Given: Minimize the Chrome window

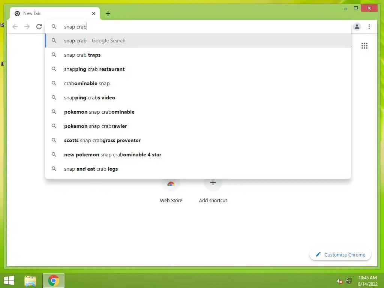Looking at the screenshot, I should click(x=345, y=8).
